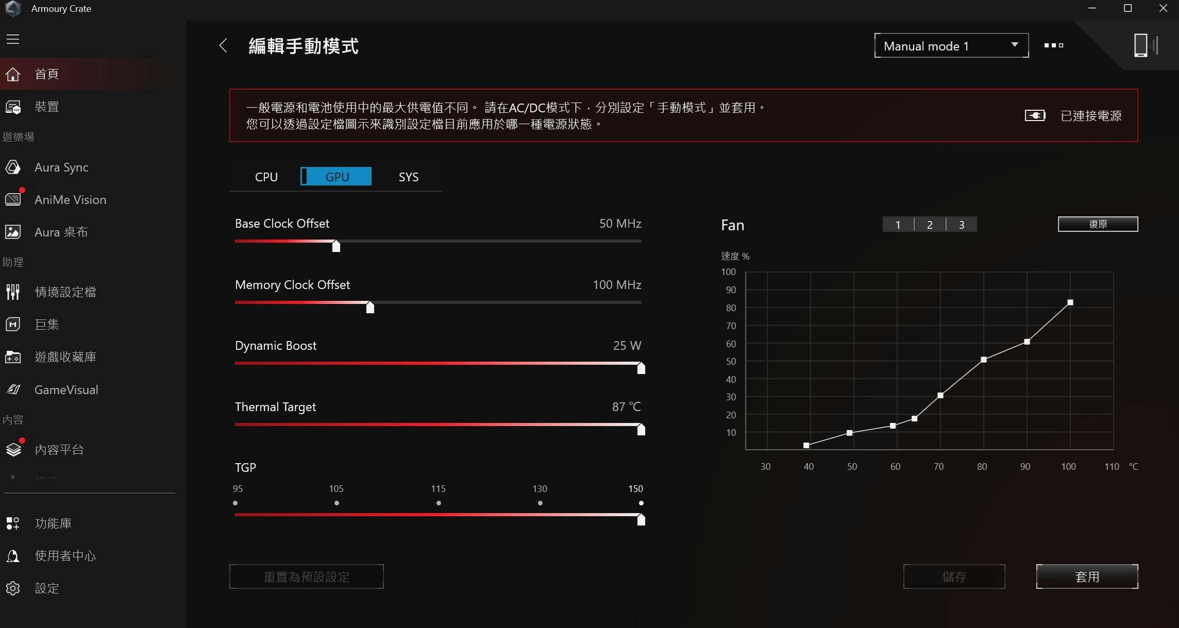The height and width of the screenshot is (628, 1179).
Task: Click the 復原 restore fan button
Action: pyautogui.click(x=1098, y=224)
